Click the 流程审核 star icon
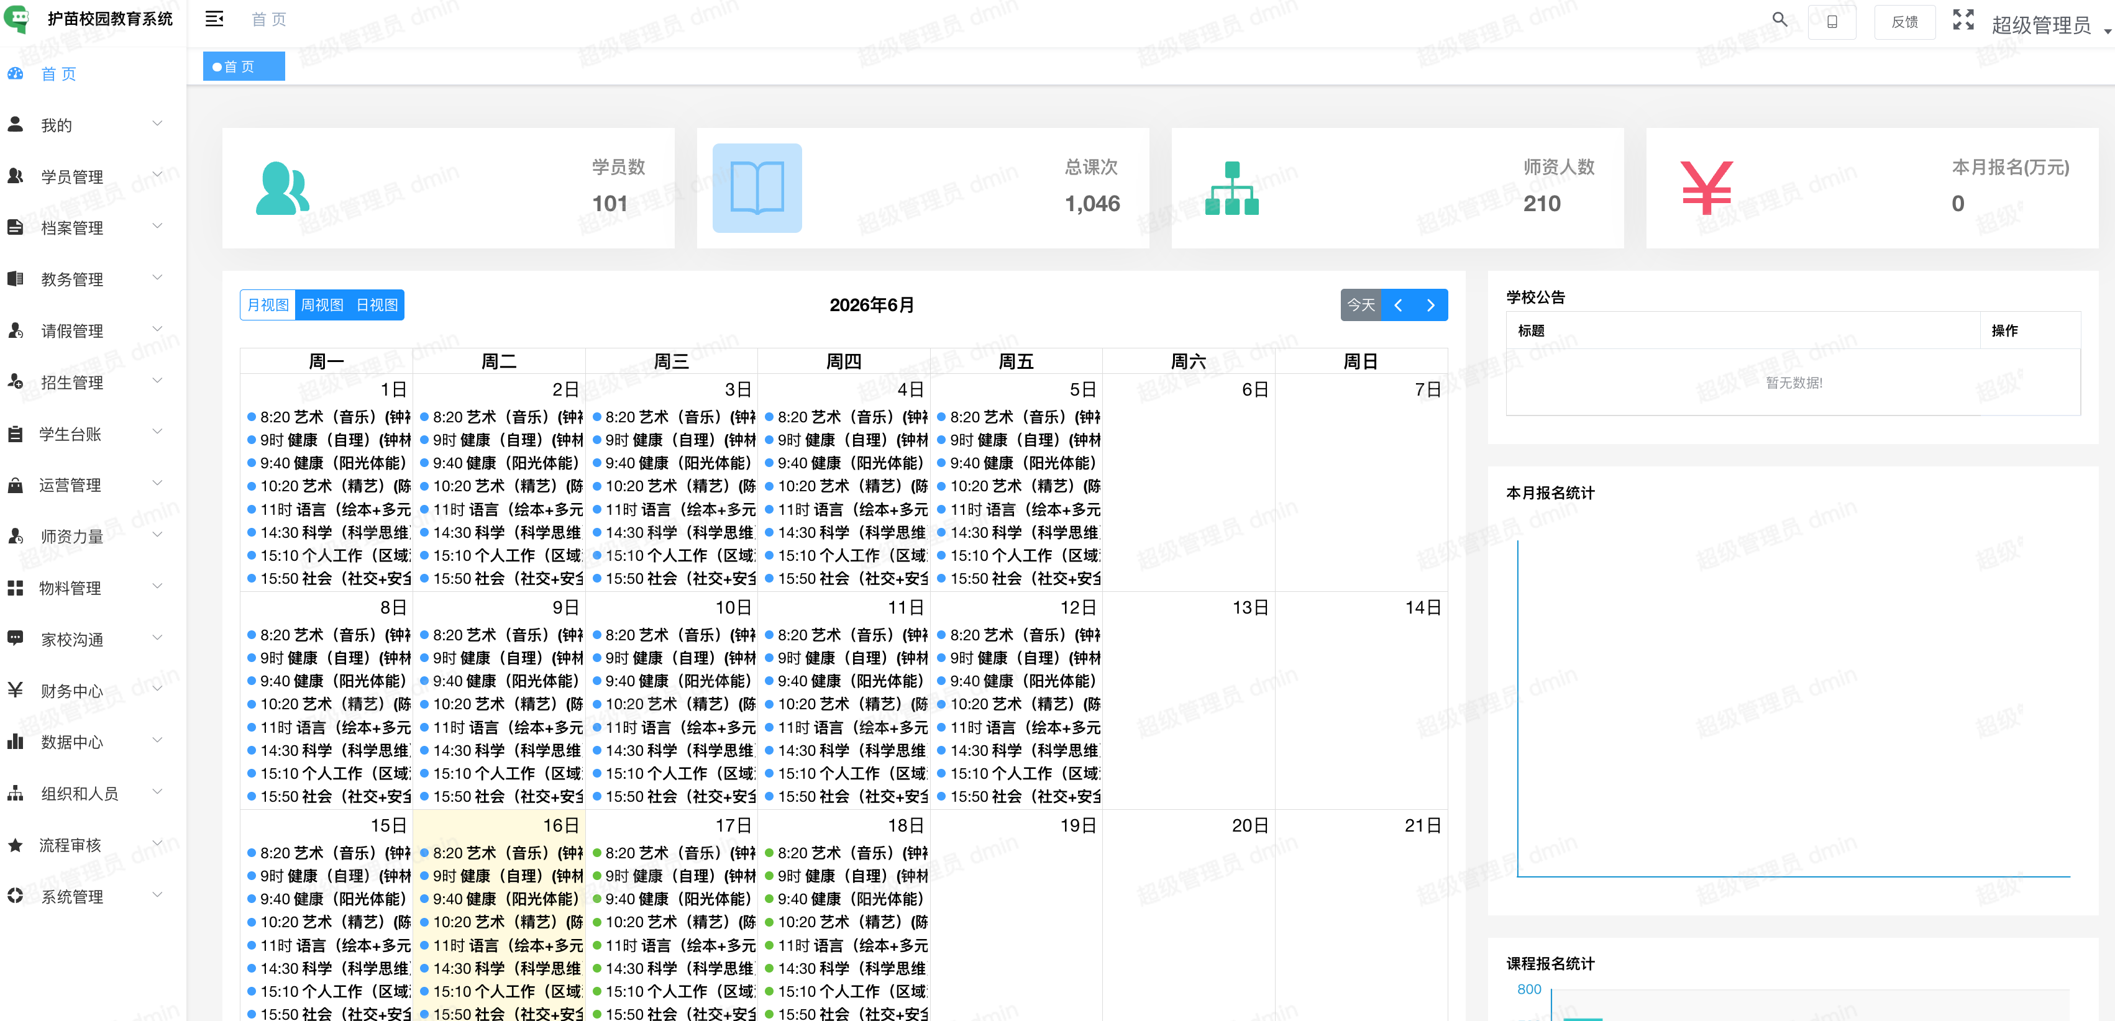2115x1021 pixels. (15, 845)
